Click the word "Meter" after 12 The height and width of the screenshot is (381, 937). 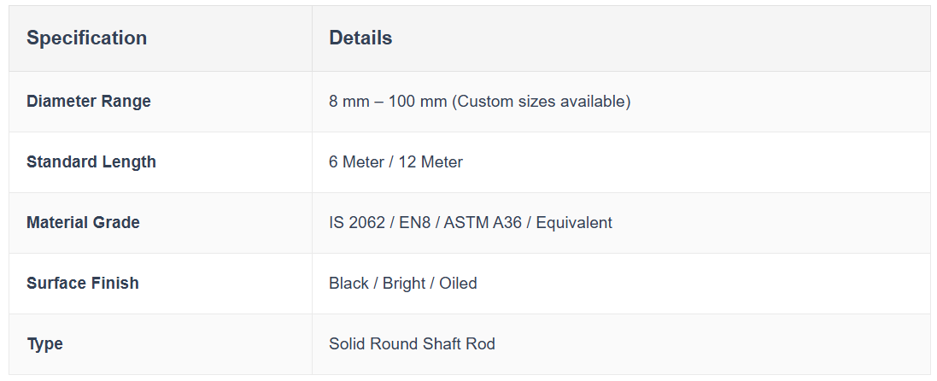click(x=442, y=162)
